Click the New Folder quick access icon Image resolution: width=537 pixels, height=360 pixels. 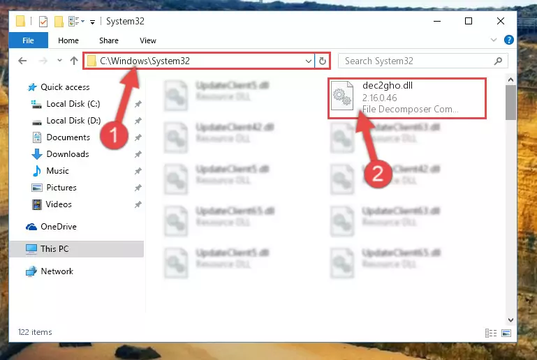(x=59, y=22)
